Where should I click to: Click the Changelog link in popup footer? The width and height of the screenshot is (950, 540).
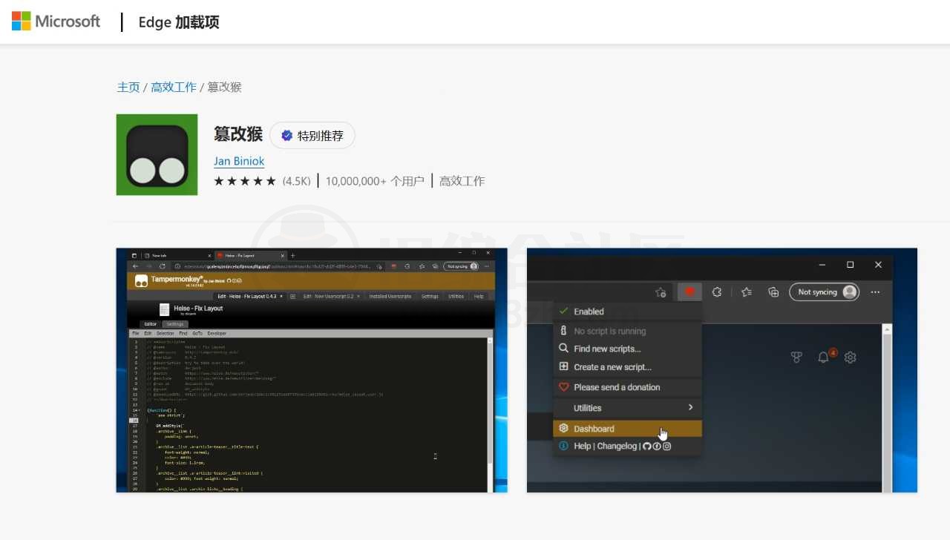pyautogui.click(x=617, y=446)
